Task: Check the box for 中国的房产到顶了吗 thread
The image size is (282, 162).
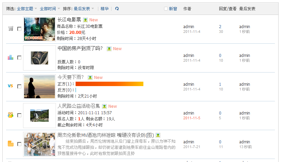Action: 19,58
